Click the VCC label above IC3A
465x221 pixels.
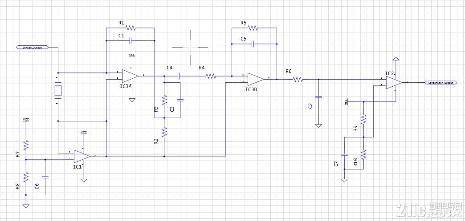(132, 55)
